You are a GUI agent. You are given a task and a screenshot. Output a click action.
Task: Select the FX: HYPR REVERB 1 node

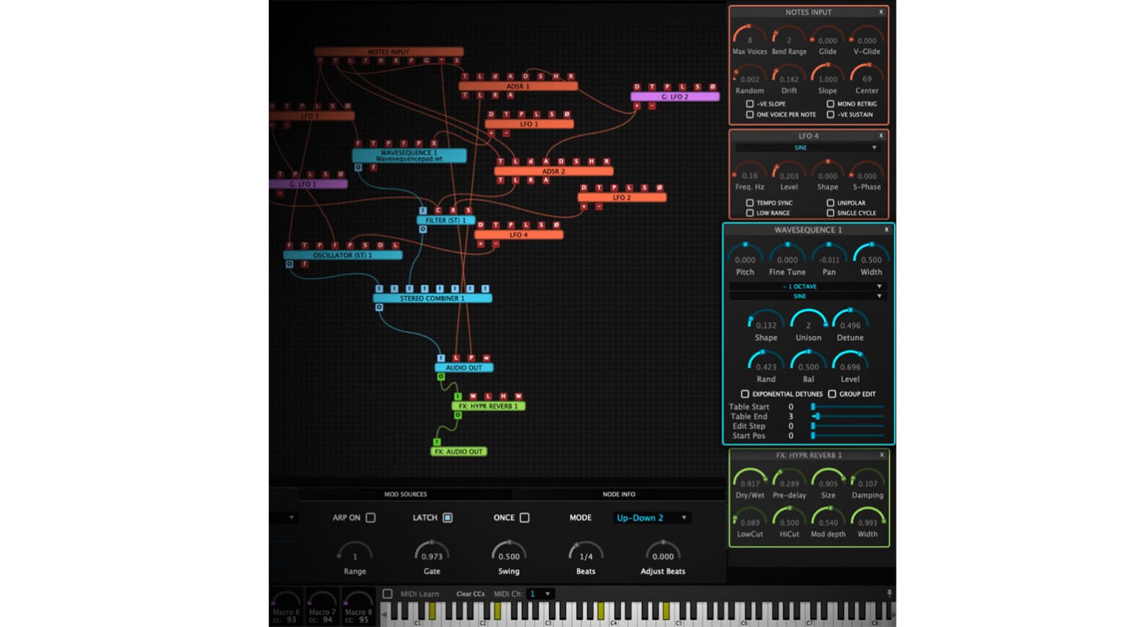[488, 406]
